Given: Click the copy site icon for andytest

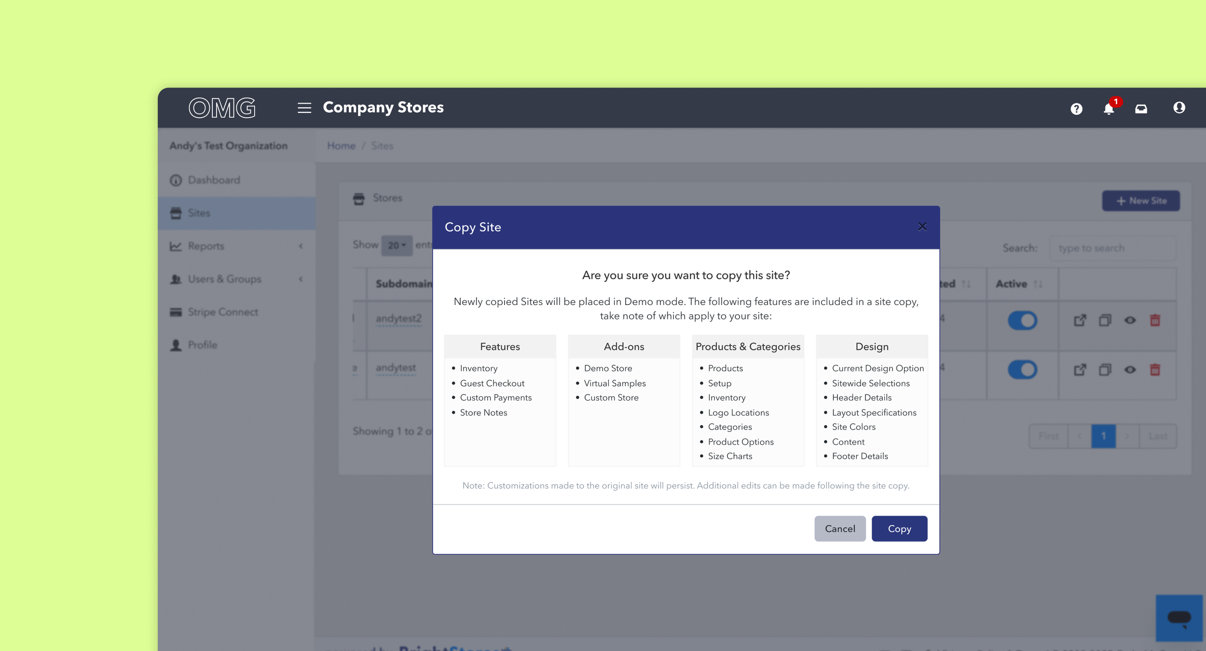Looking at the screenshot, I should click(1105, 370).
